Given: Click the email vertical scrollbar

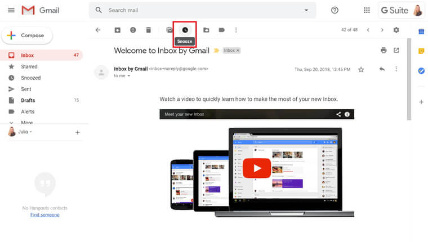Looking at the screenshot, I should (409, 79).
